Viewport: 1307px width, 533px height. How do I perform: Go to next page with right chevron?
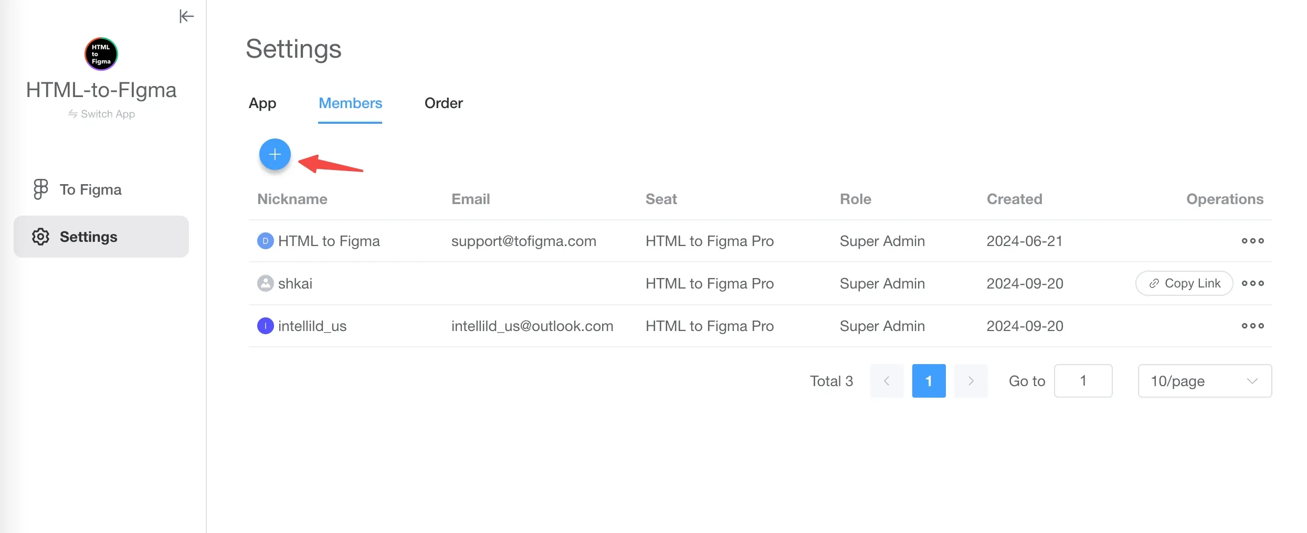pos(971,381)
